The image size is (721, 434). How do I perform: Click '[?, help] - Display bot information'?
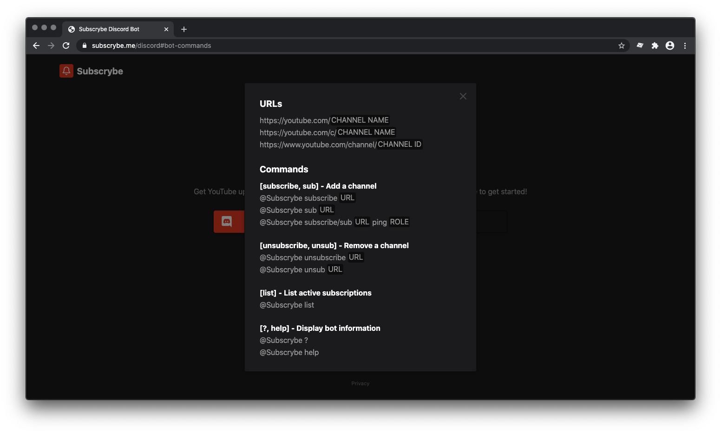[320, 328]
